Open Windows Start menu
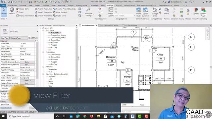The width and height of the screenshot is (212, 119). (3, 116)
